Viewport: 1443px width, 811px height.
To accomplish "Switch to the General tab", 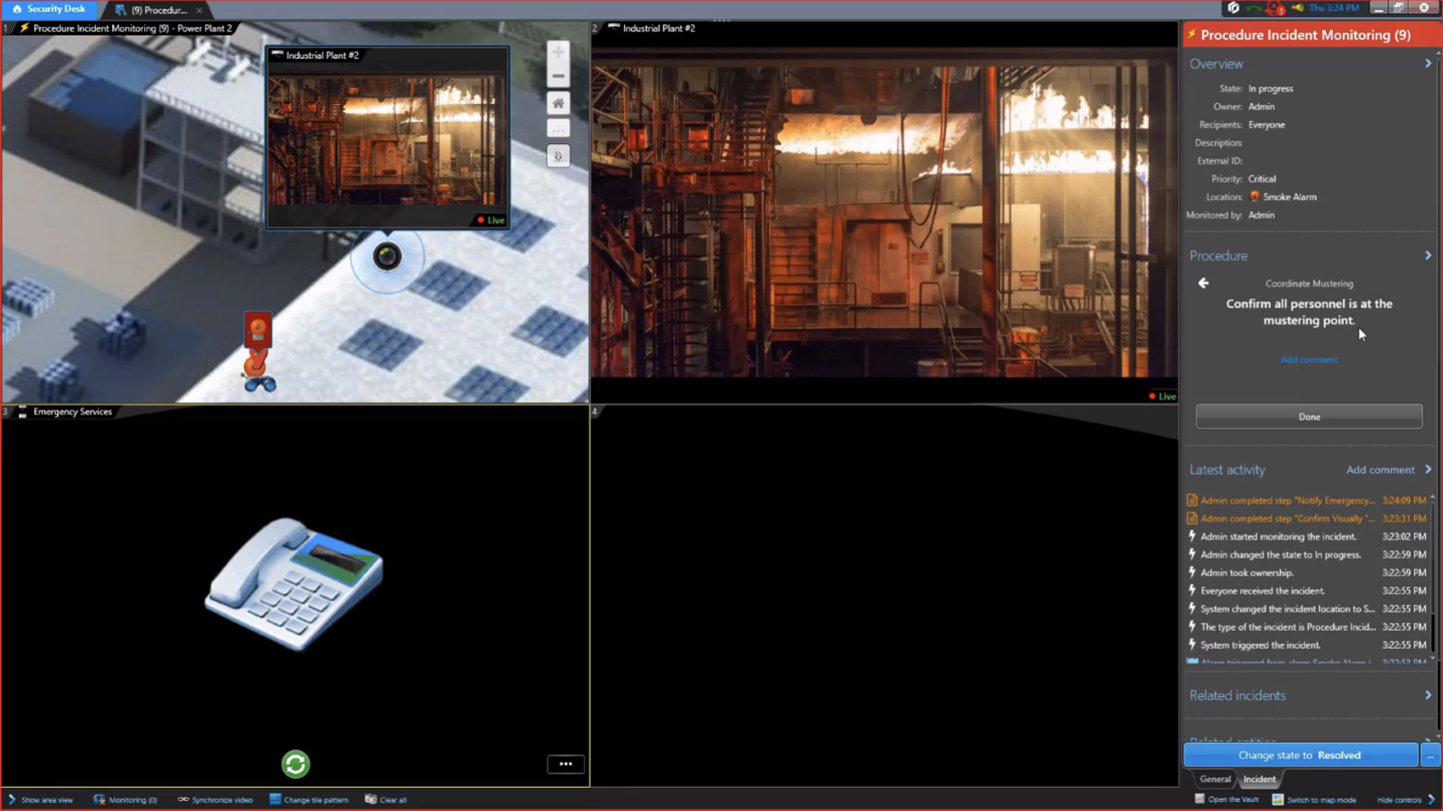I will pyautogui.click(x=1214, y=779).
